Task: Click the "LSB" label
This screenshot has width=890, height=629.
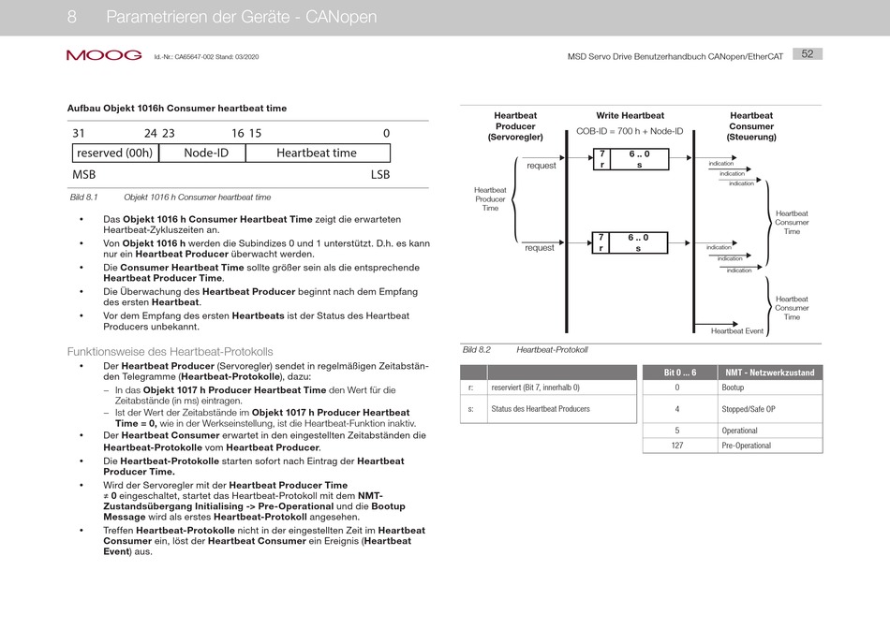Action: point(380,175)
